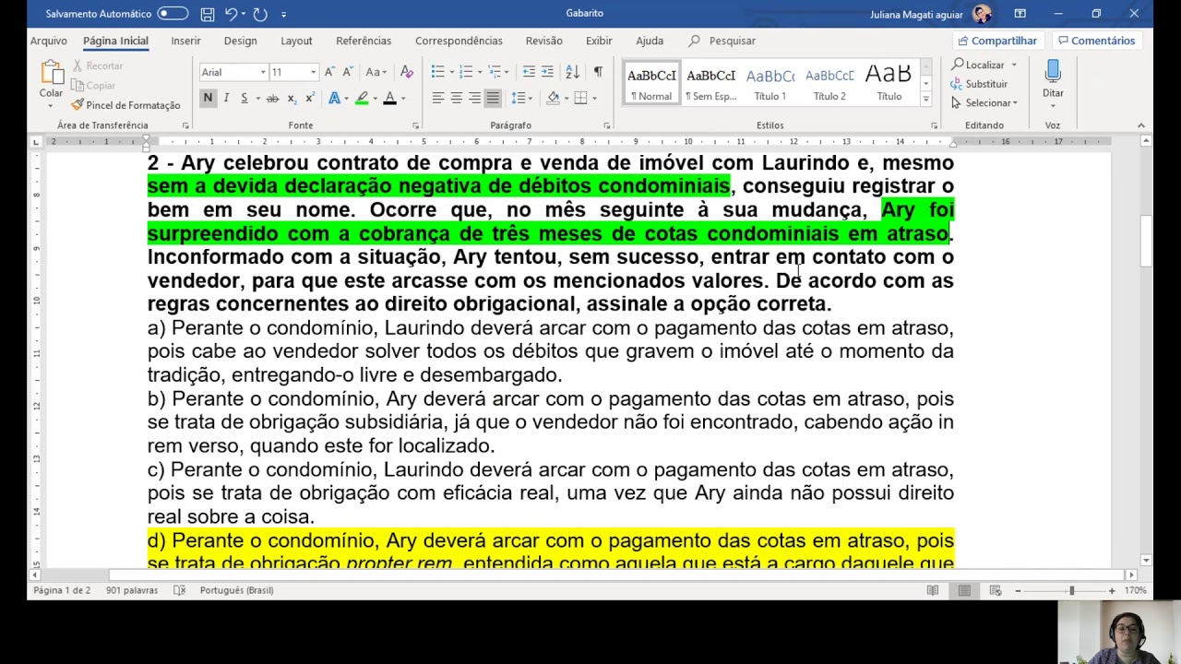
Task: Open the Design tab
Action: click(240, 41)
